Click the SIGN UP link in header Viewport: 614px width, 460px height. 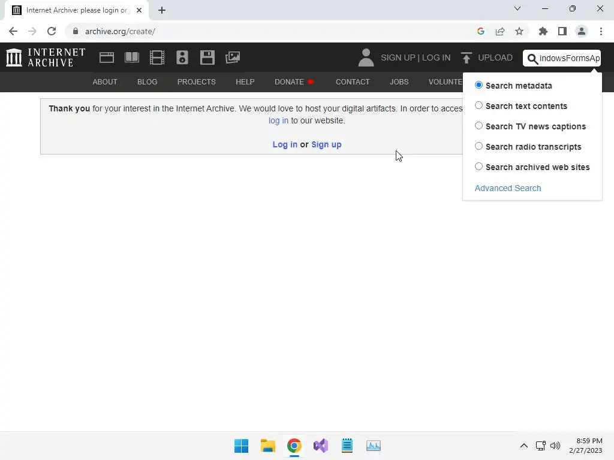coord(398,57)
